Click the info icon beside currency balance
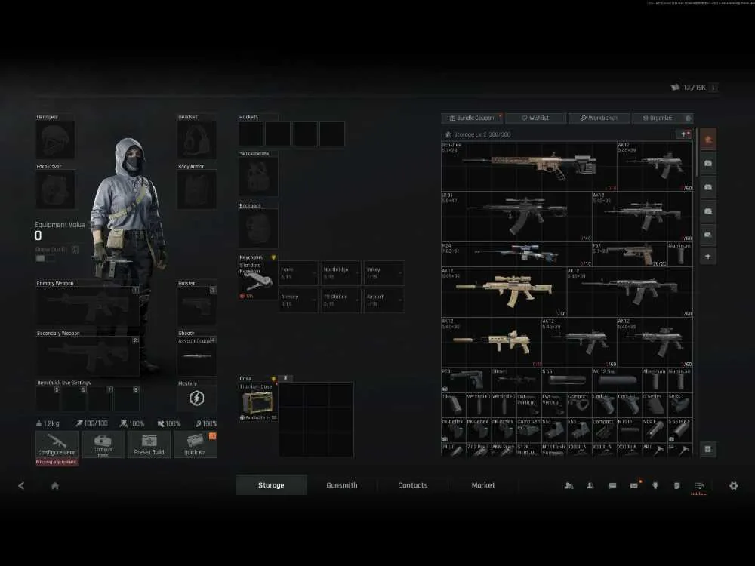Screen dimensions: 755x566 713,87
